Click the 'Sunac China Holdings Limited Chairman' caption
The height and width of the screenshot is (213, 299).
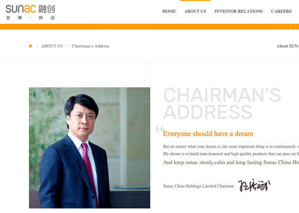pyautogui.click(x=198, y=186)
